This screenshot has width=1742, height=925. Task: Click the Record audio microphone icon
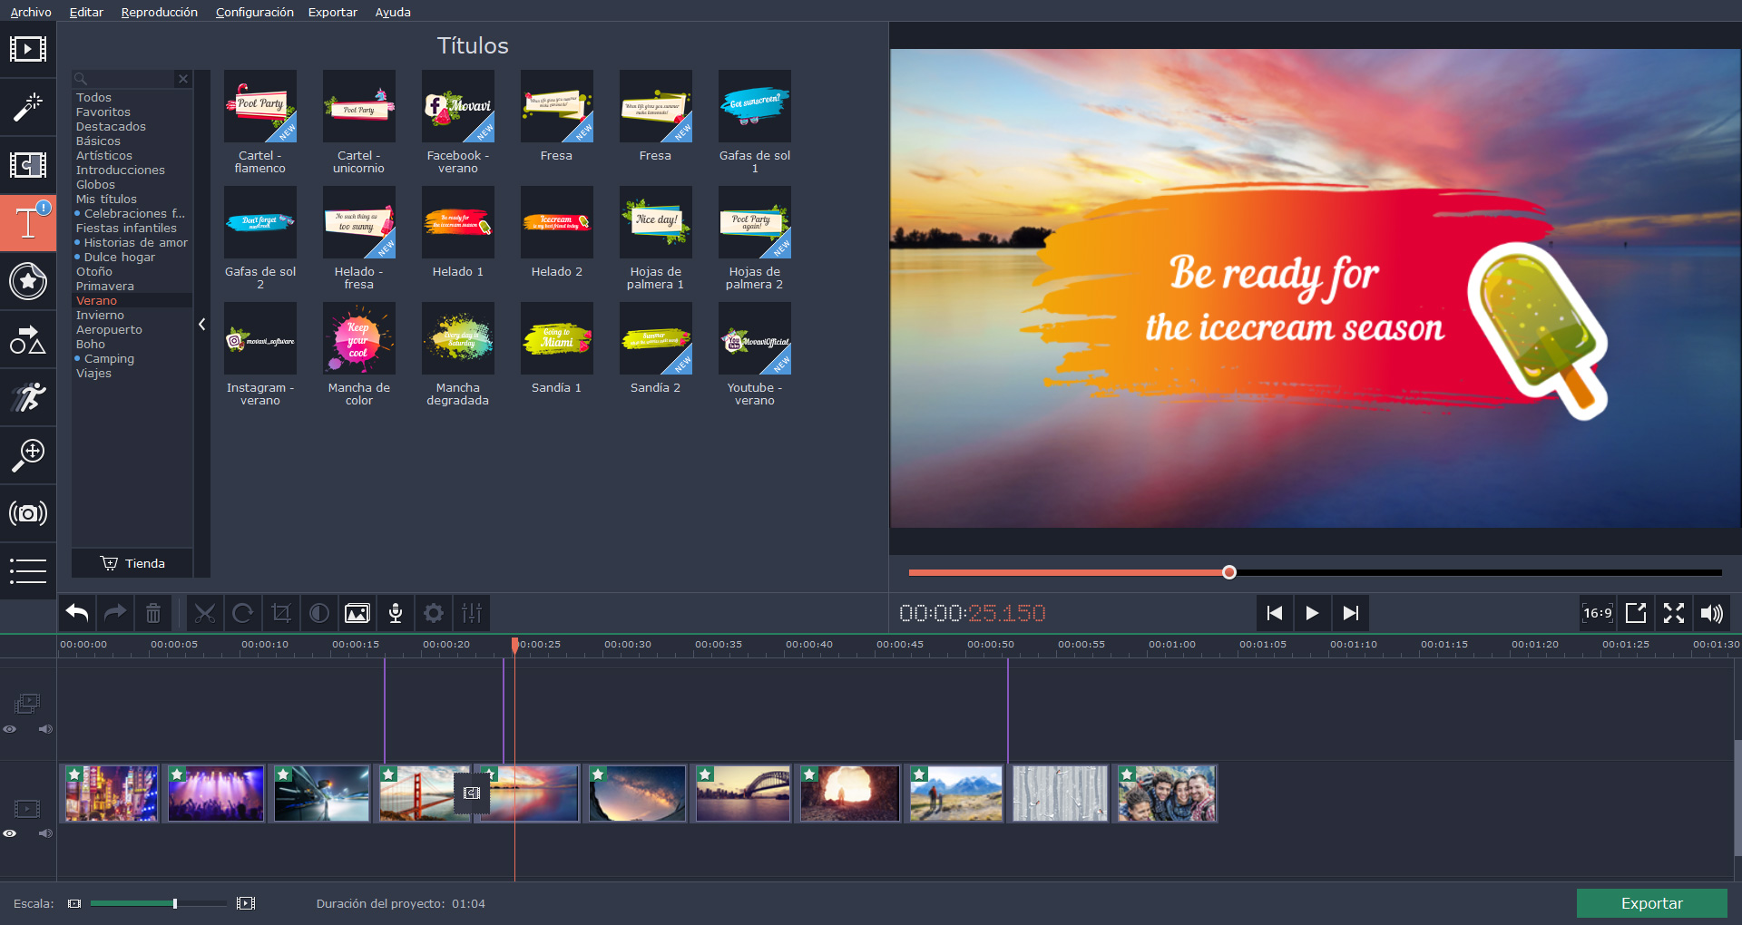[x=396, y=614]
